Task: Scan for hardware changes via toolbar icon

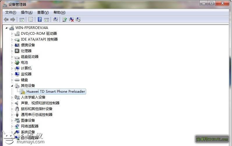Action: click(56, 19)
